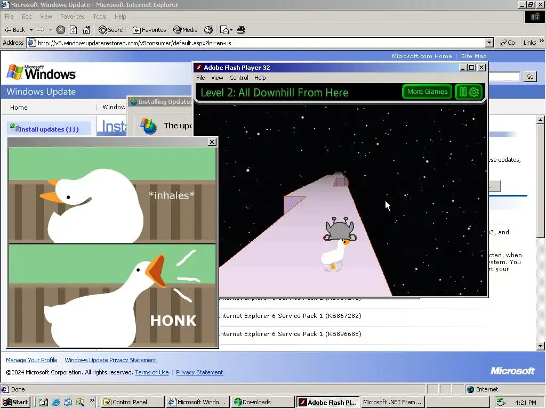
Task: Open Manage Your Profile link
Action: pos(31,360)
